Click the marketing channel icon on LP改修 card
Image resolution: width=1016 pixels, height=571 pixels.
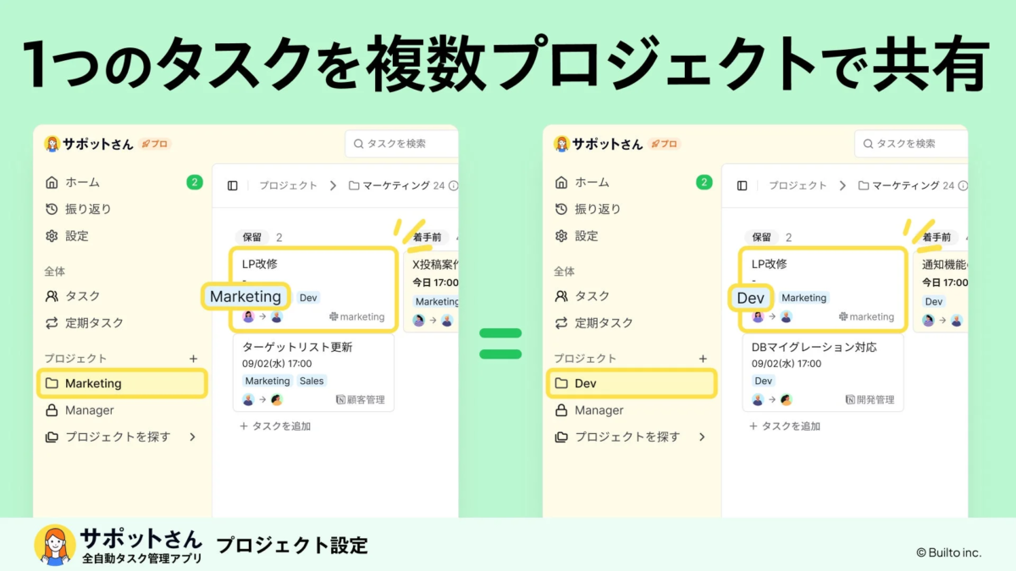click(334, 316)
